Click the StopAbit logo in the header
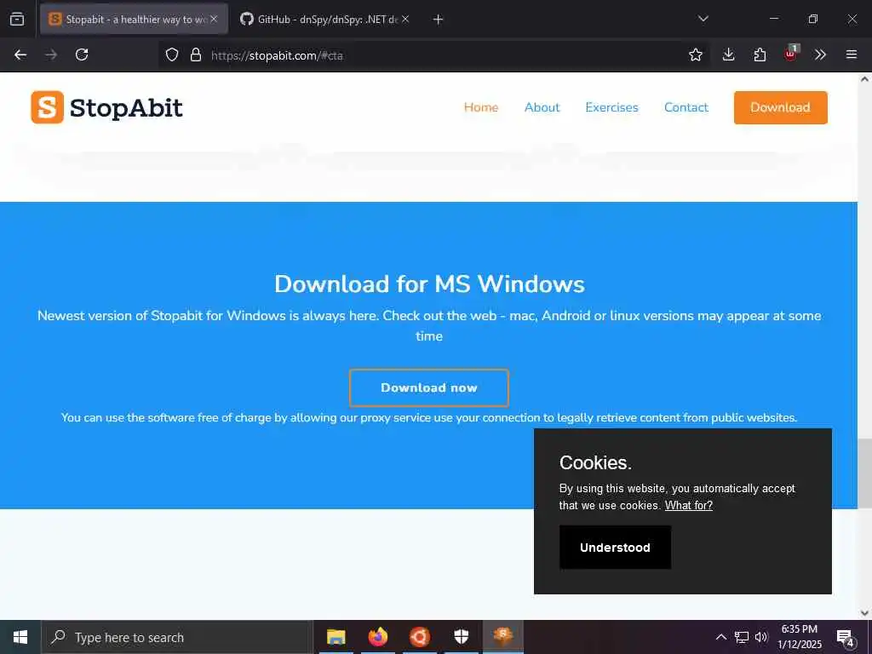872x654 pixels. (106, 107)
